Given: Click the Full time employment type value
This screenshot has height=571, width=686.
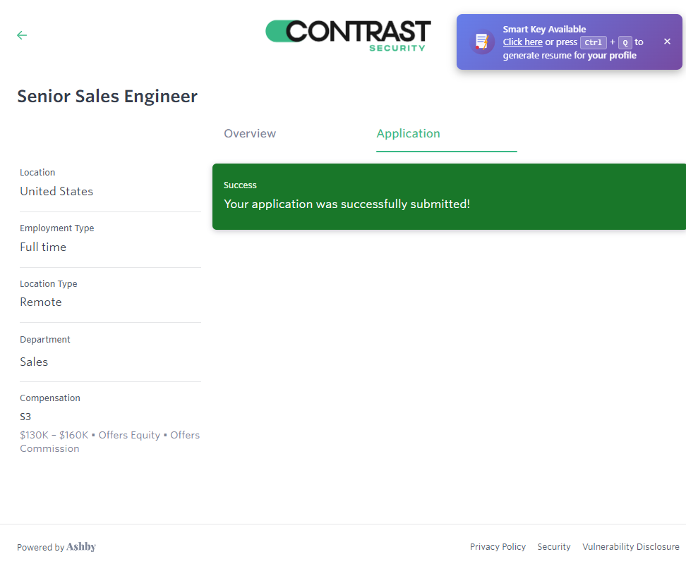Looking at the screenshot, I should (x=43, y=247).
